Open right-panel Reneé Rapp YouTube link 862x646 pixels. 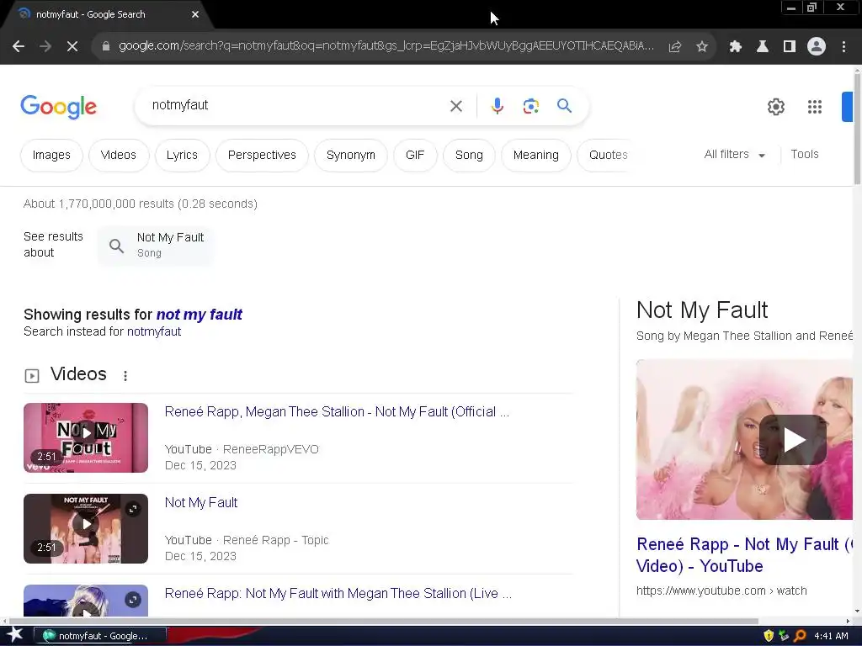[744, 555]
